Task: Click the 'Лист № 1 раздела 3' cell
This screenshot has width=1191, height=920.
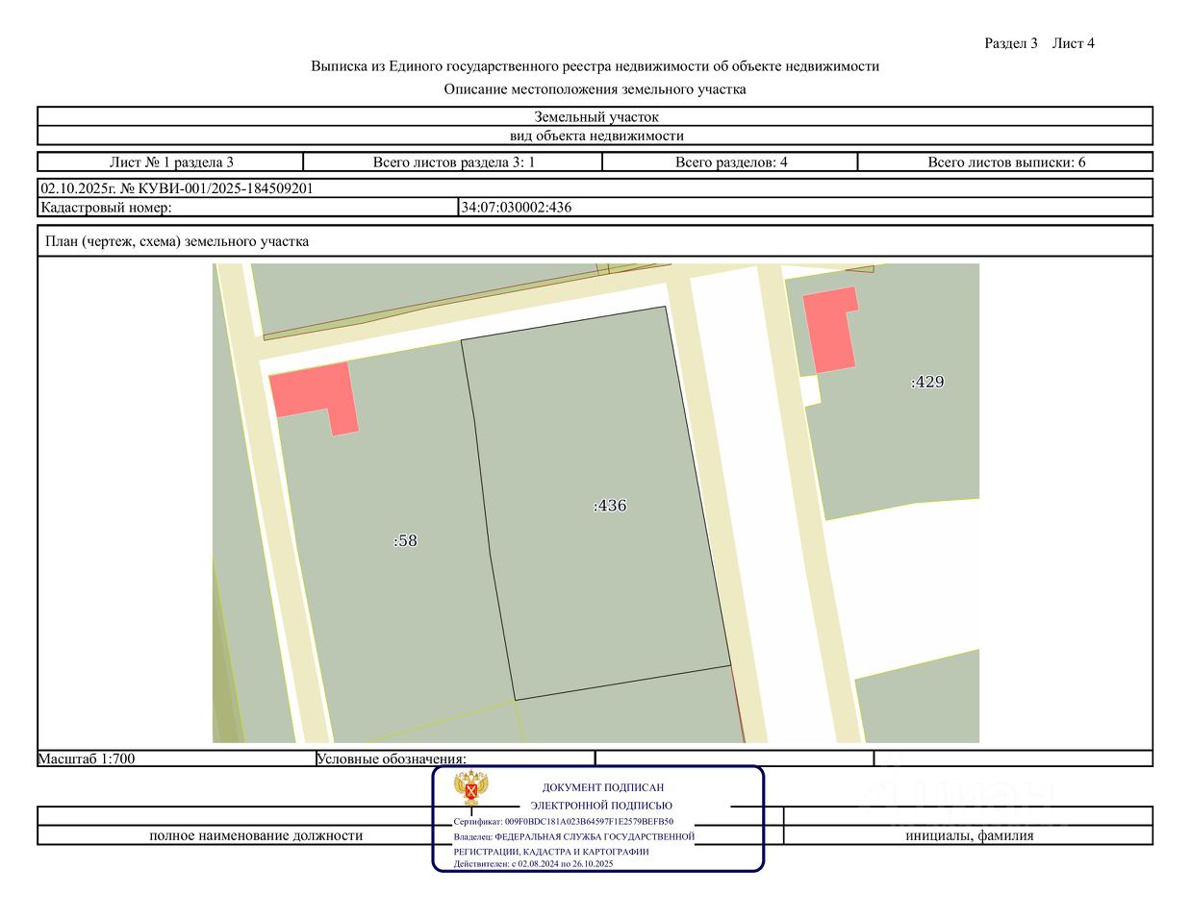Action: coord(171,162)
